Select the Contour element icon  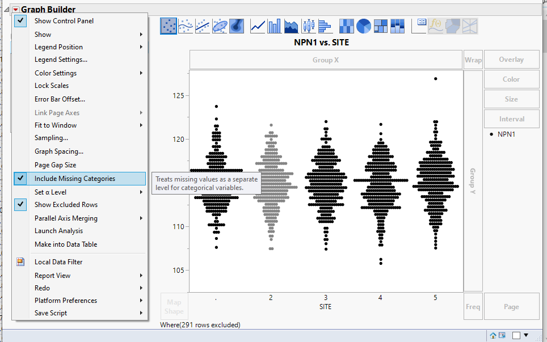point(237,26)
